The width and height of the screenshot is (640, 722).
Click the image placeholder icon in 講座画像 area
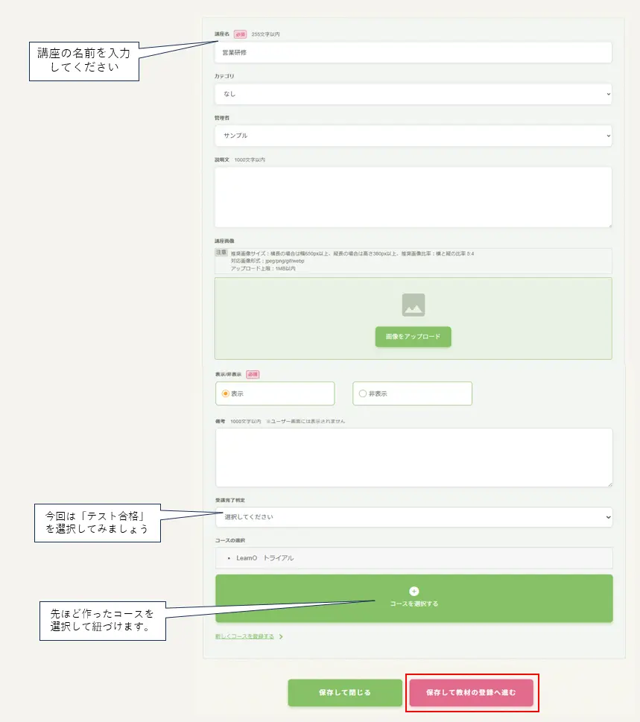point(413,304)
